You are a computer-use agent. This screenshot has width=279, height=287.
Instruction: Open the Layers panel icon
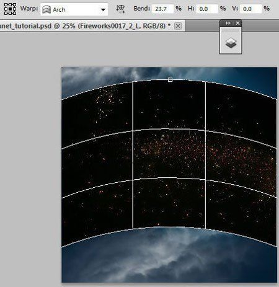(x=231, y=43)
